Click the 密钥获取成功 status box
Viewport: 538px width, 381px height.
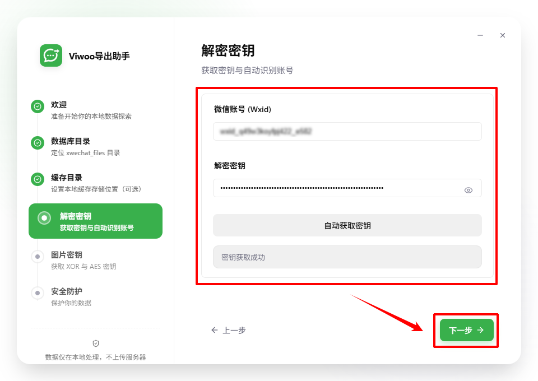(347, 257)
